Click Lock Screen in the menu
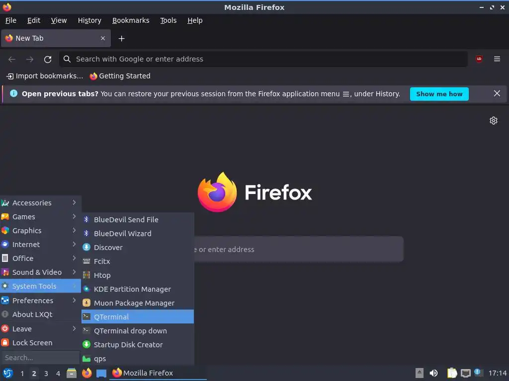509x381 pixels. (41, 342)
